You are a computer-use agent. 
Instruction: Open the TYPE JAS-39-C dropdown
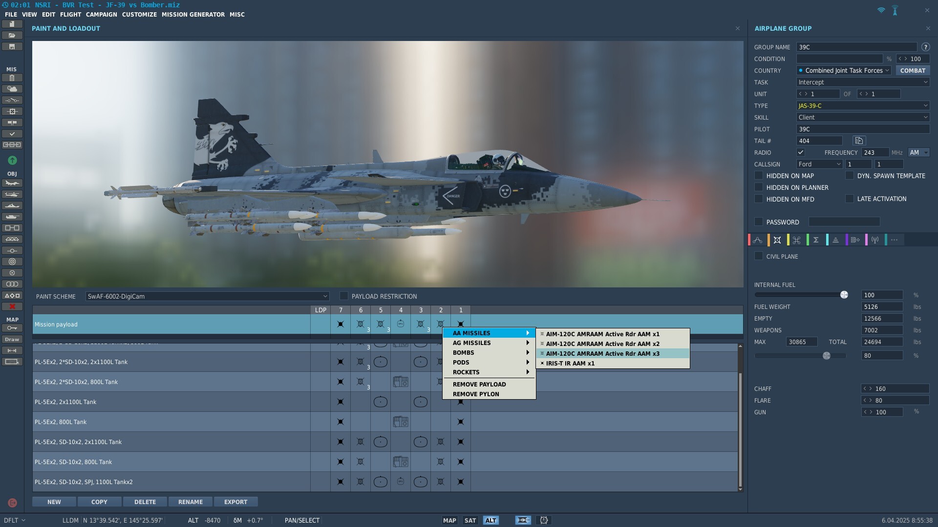tap(863, 105)
